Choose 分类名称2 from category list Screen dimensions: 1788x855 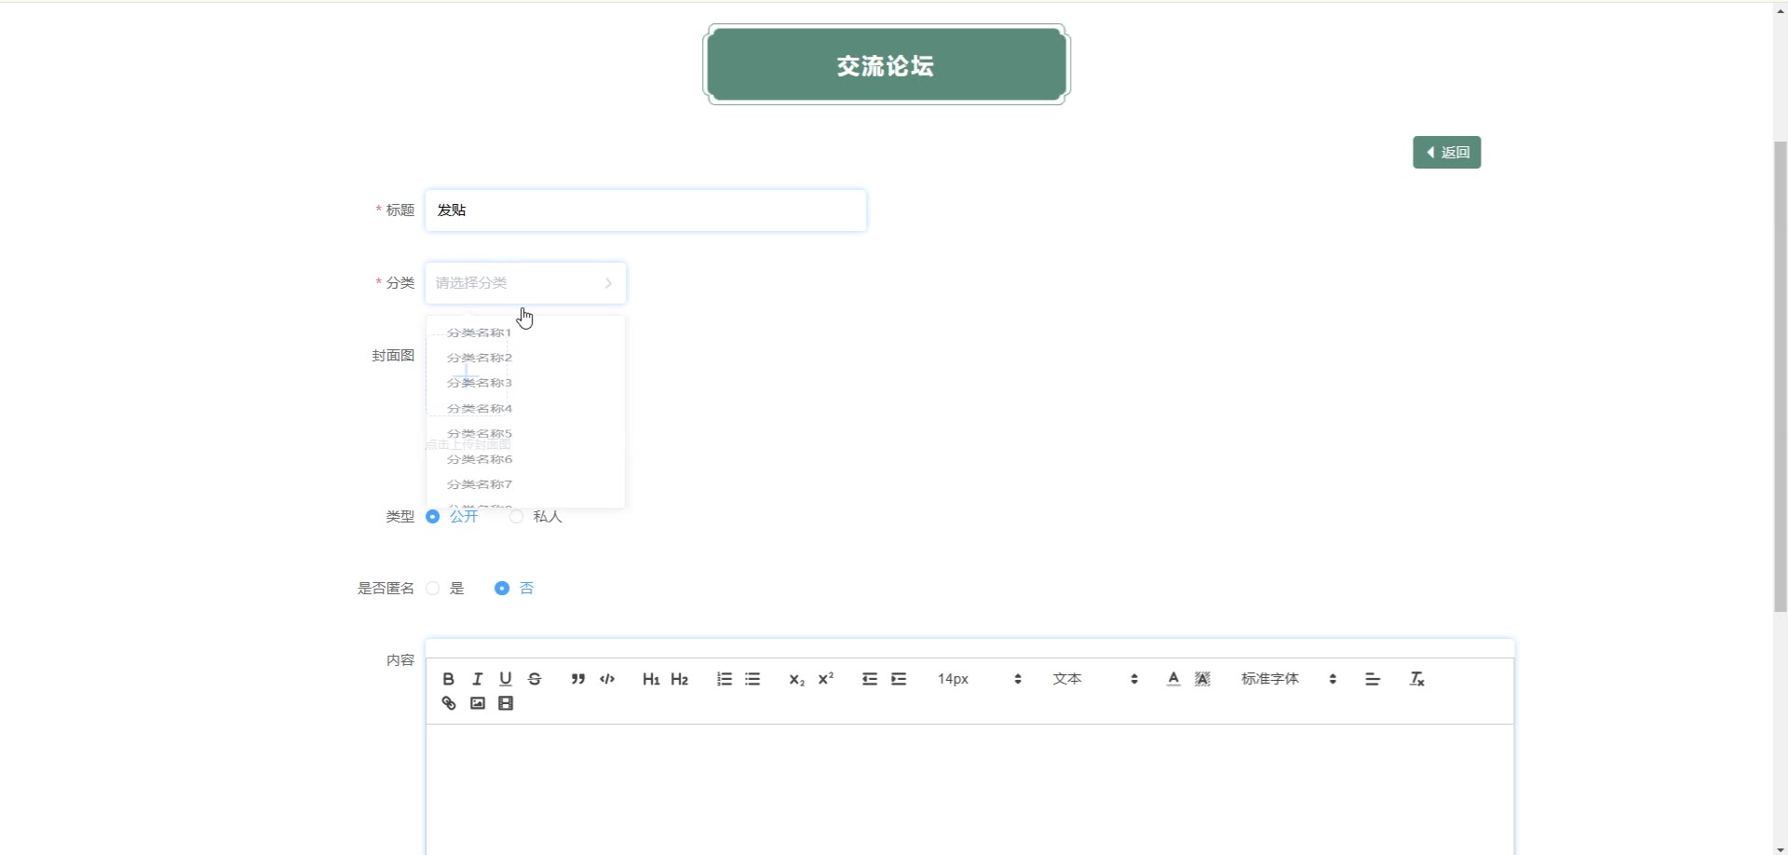(480, 358)
